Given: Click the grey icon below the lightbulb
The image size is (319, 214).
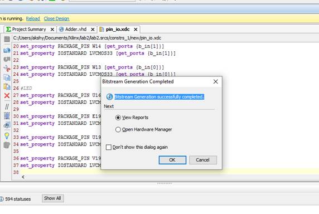Looking at the screenshot, I should point(7,145).
